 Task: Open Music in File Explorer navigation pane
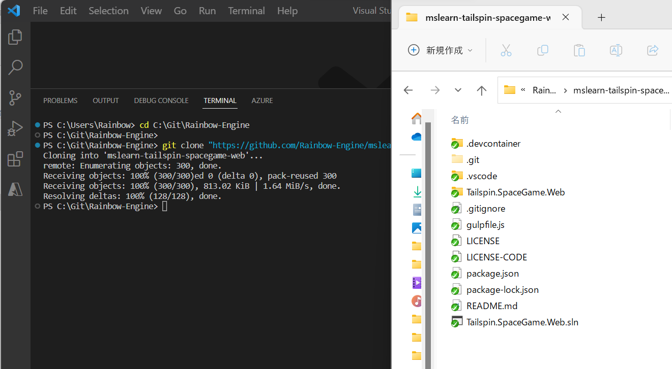pos(417,301)
